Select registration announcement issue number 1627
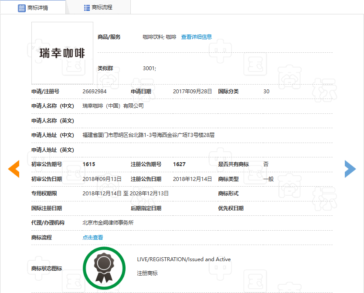The image size is (364, 293). (179, 164)
